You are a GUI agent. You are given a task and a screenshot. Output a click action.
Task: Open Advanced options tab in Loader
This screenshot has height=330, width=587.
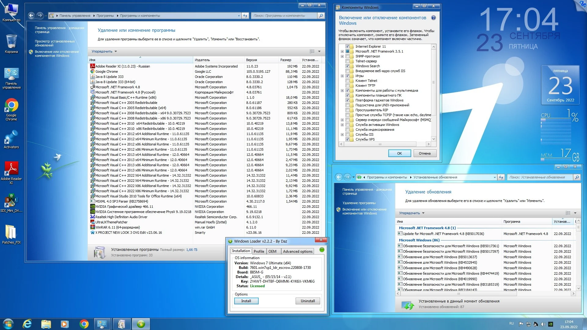tap(297, 251)
